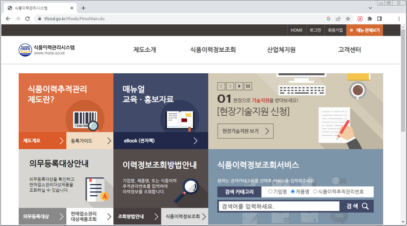Click the address bar URL
This screenshot has width=407, height=226.
(74, 19)
